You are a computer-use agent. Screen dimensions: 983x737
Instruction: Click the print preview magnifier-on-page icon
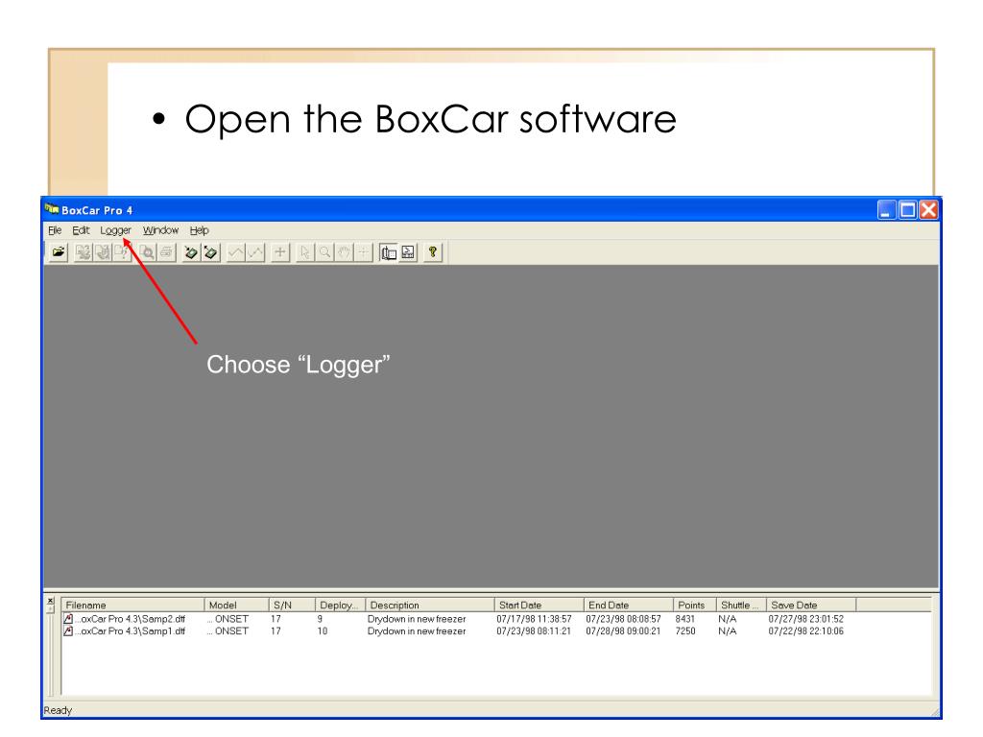(x=147, y=252)
